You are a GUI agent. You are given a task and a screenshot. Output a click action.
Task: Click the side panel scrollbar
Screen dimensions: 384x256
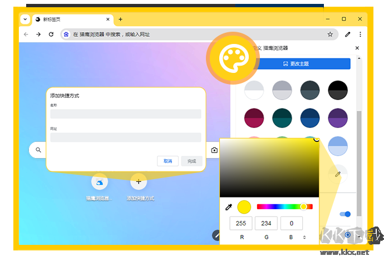(x=359, y=163)
